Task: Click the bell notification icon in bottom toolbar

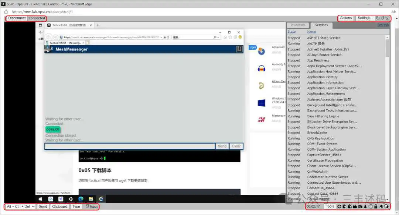Action: click(x=381, y=207)
